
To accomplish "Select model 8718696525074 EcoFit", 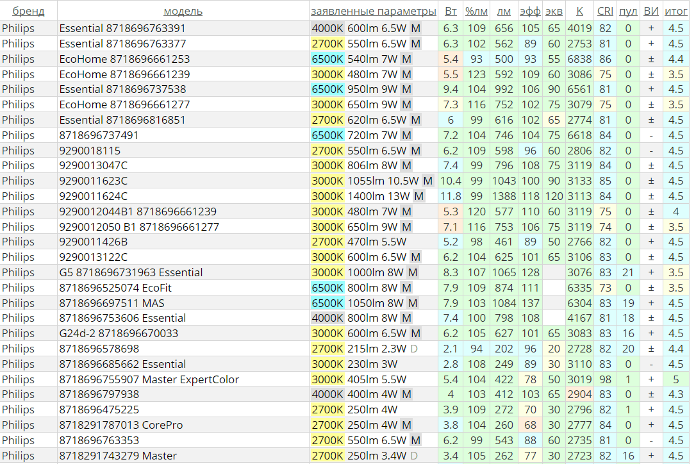I will tap(115, 288).
